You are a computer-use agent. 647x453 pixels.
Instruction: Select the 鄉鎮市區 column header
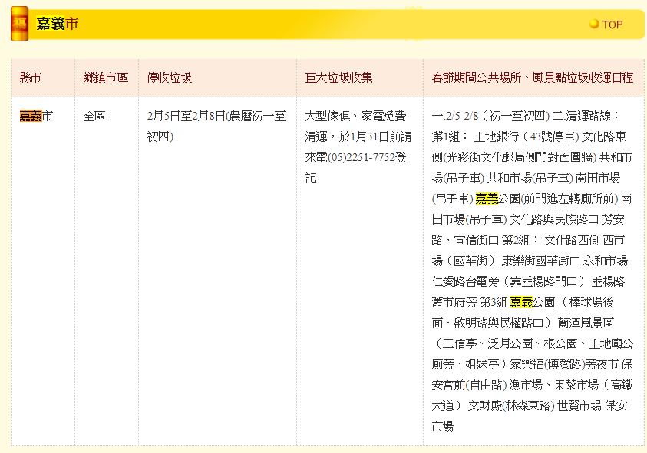[x=106, y=77]
